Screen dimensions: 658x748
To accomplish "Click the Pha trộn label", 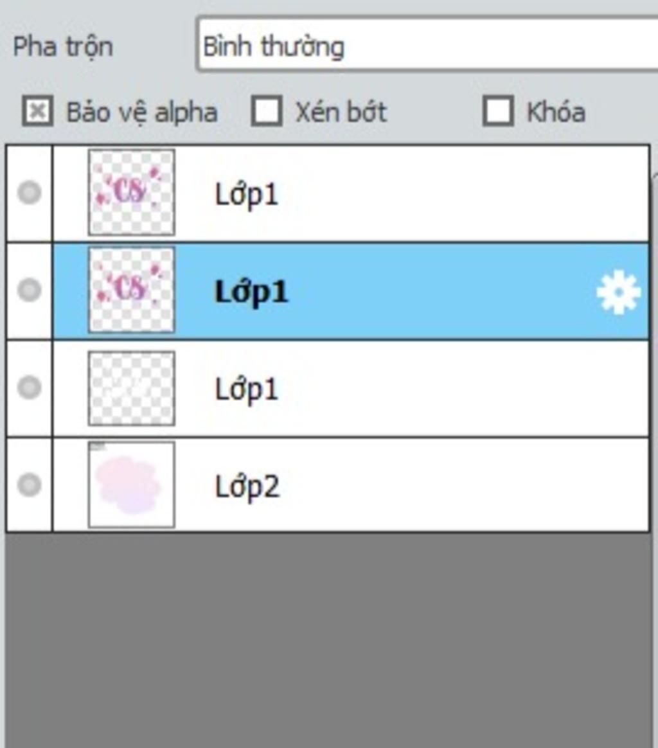I will coord(63,47).
